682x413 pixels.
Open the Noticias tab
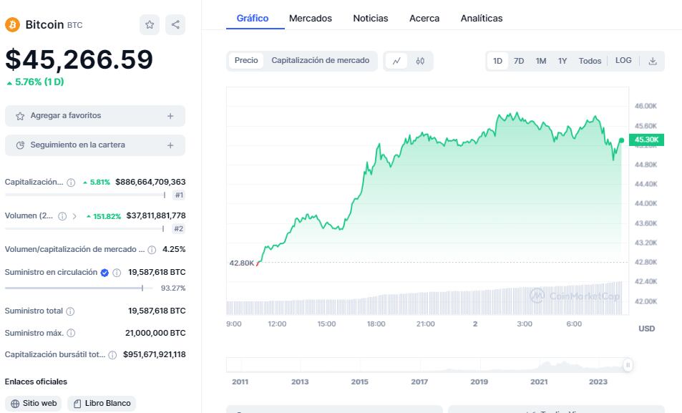370,18
